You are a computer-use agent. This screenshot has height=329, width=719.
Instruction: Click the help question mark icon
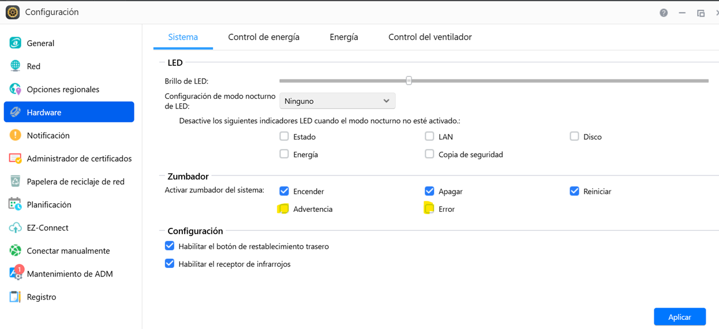[664, 13]
